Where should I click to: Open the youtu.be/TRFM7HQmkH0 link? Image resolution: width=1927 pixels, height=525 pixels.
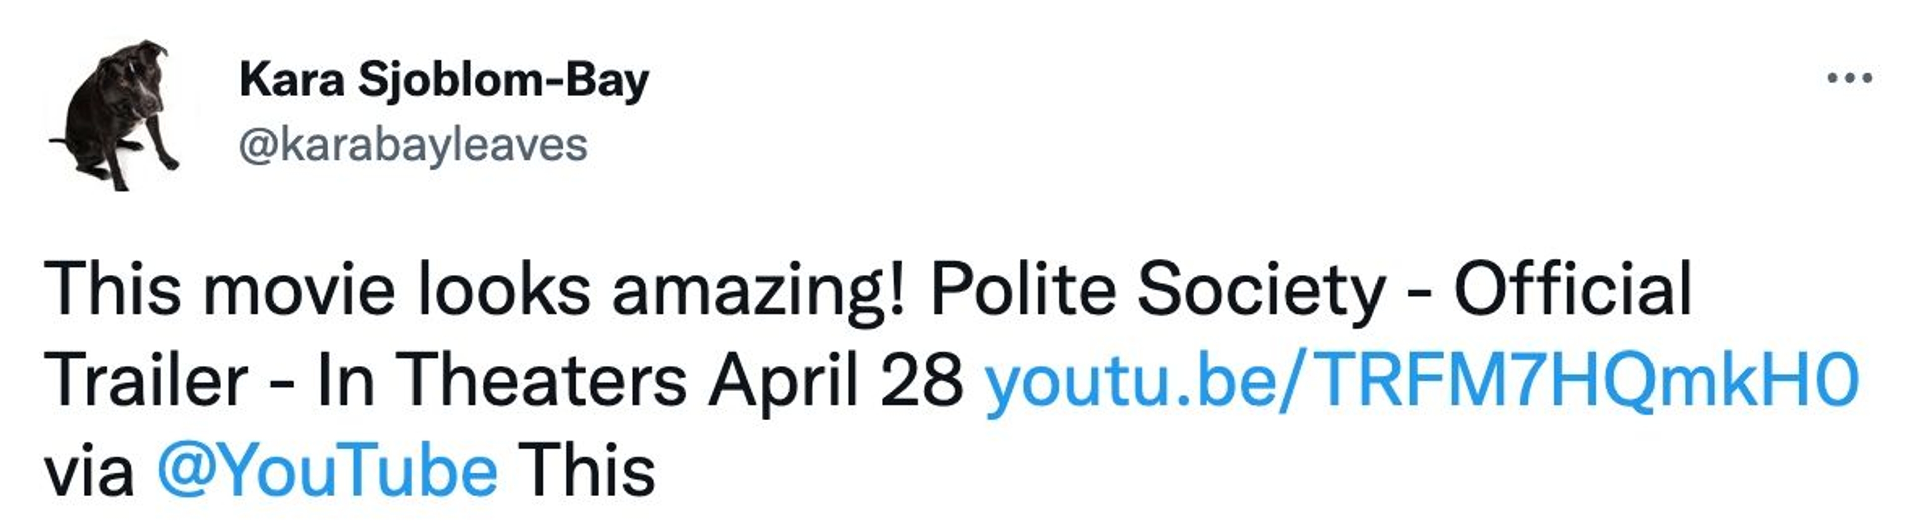(1421, 380)
